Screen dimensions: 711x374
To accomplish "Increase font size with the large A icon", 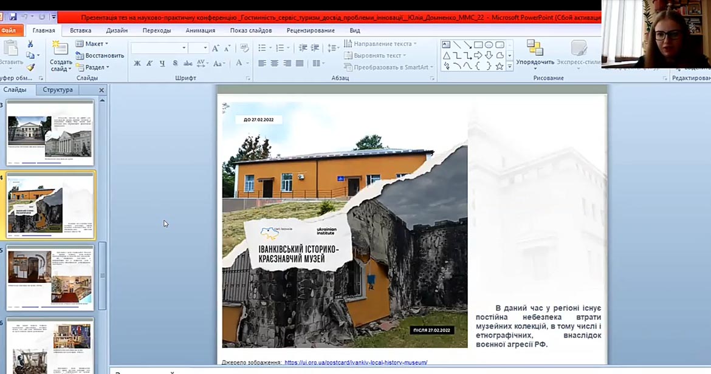I will pyautogui.click(x=215, y=48).
